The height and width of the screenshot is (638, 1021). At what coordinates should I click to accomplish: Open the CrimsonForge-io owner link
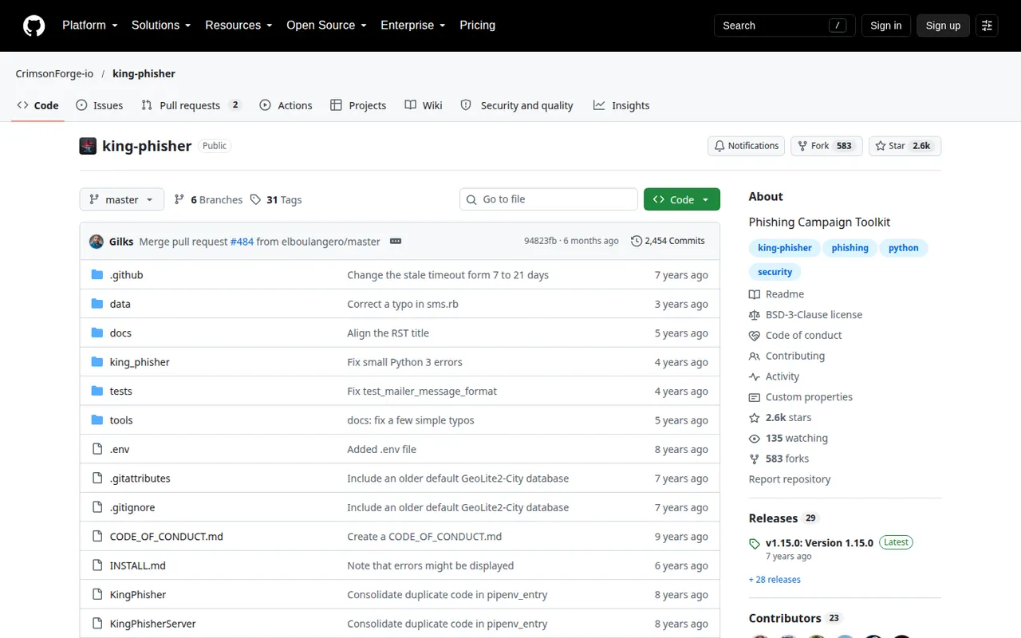pos(54,73)
